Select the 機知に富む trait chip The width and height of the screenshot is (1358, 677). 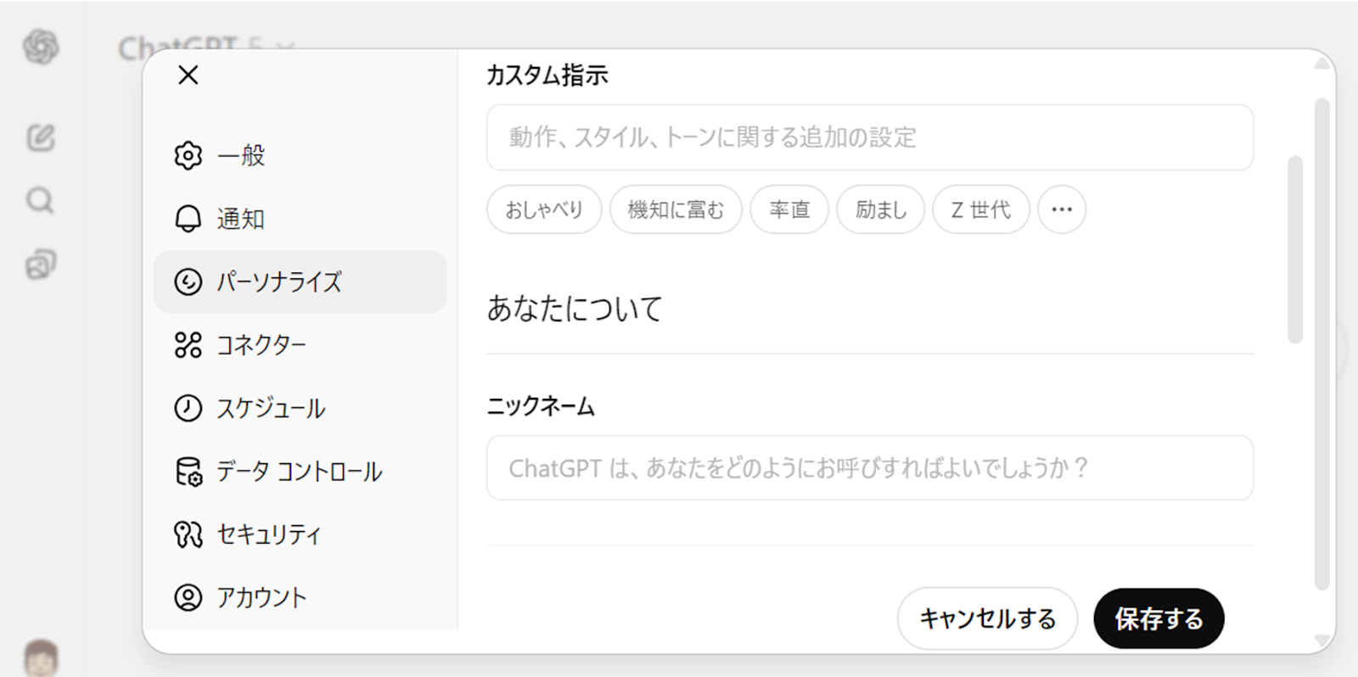676,210
